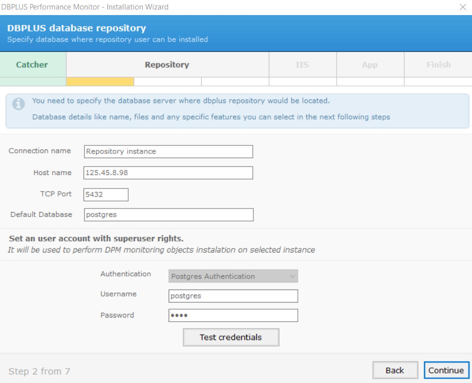Click the "Specify database where repository user can be installed" subtitle
The height and width of the screenshot is (383, 472).
click(x=108, y=39)
